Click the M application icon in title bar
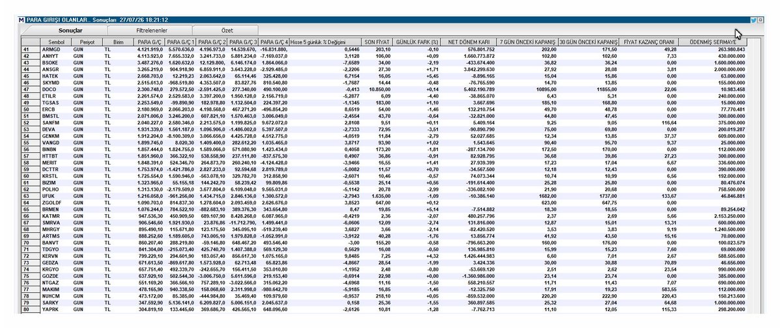The image size is (781, 328). coord(21,20)
